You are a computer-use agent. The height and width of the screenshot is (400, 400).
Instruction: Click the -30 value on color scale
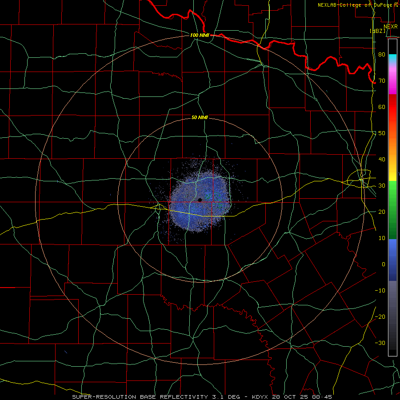click(380, 343)
